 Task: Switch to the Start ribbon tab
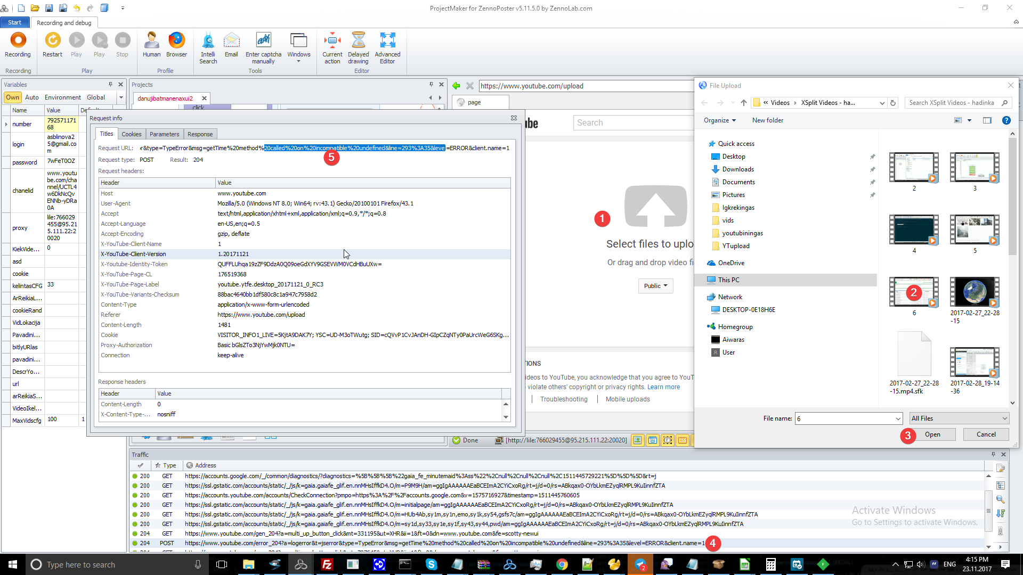point(15,22)
